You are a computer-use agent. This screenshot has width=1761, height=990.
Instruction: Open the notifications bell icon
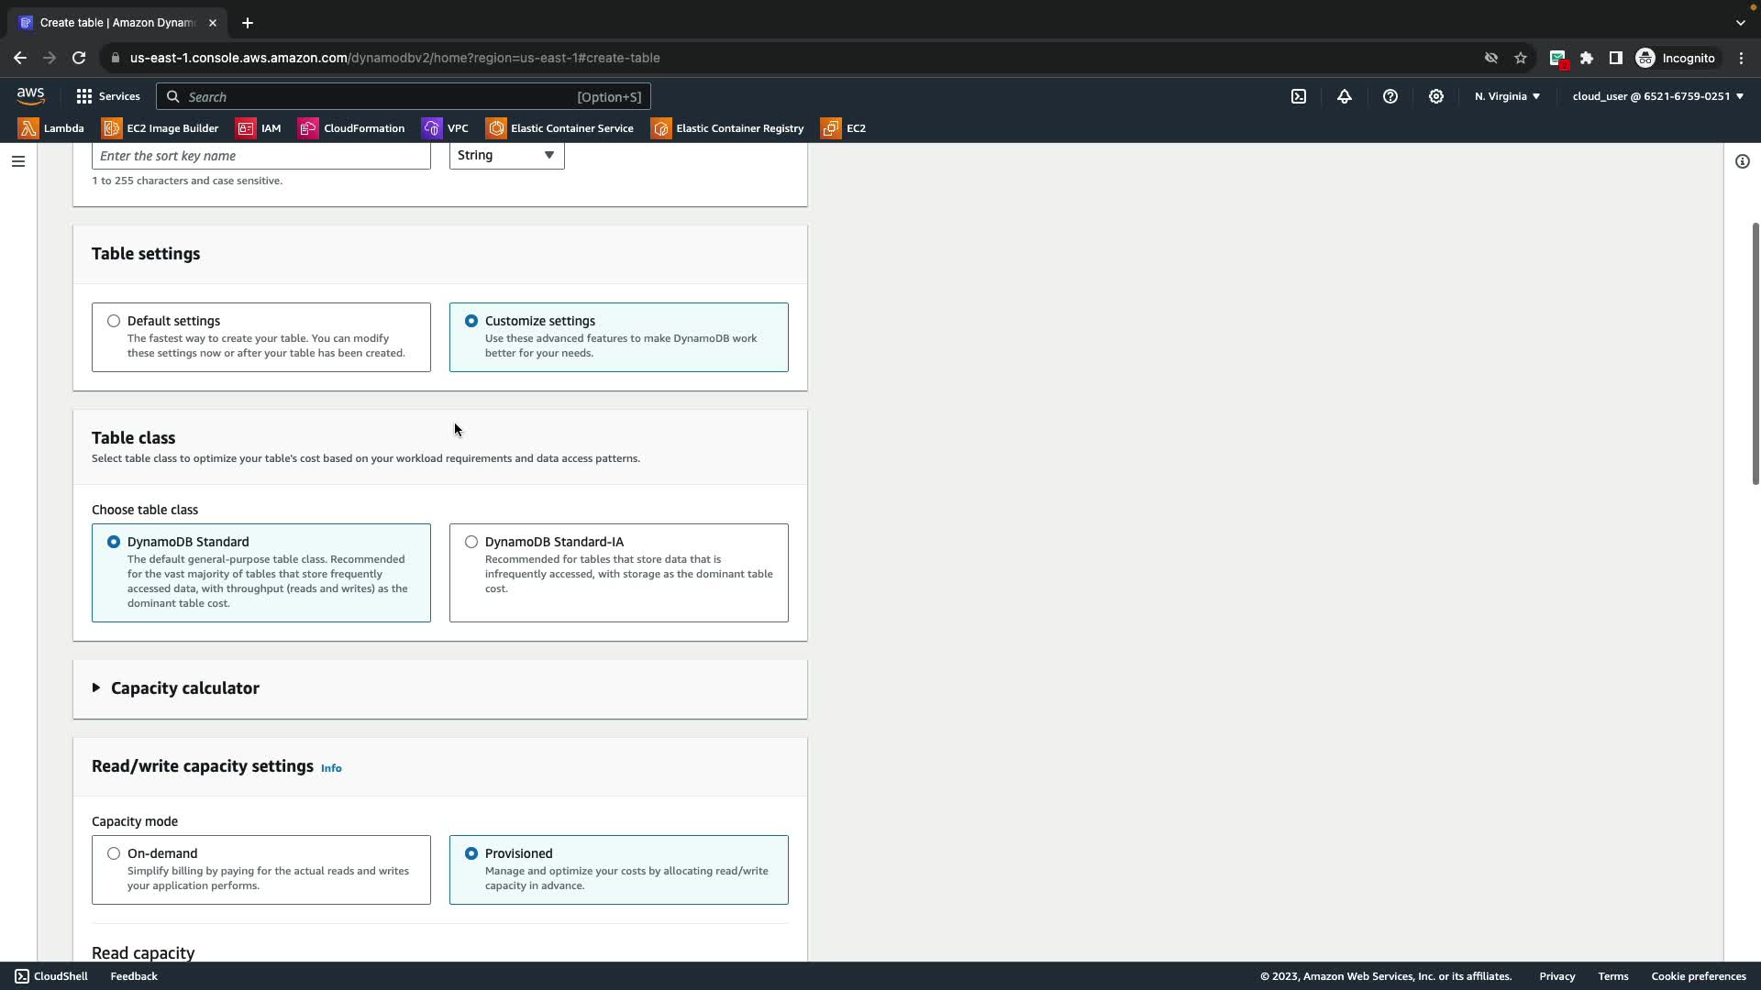point(1345,96)
